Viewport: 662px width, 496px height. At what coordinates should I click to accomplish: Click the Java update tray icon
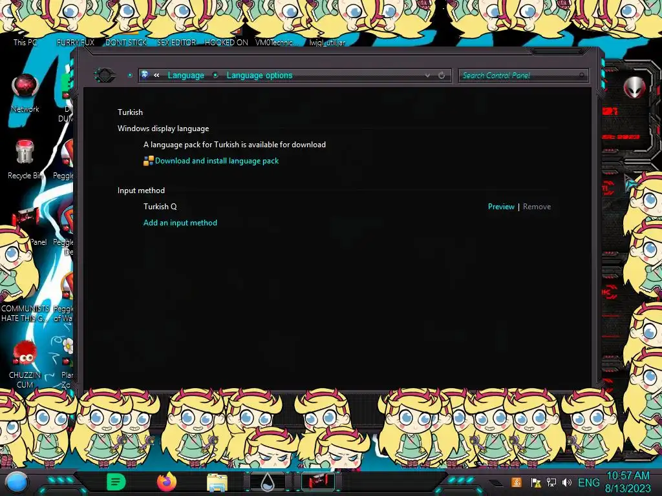[x=517, y=482]
